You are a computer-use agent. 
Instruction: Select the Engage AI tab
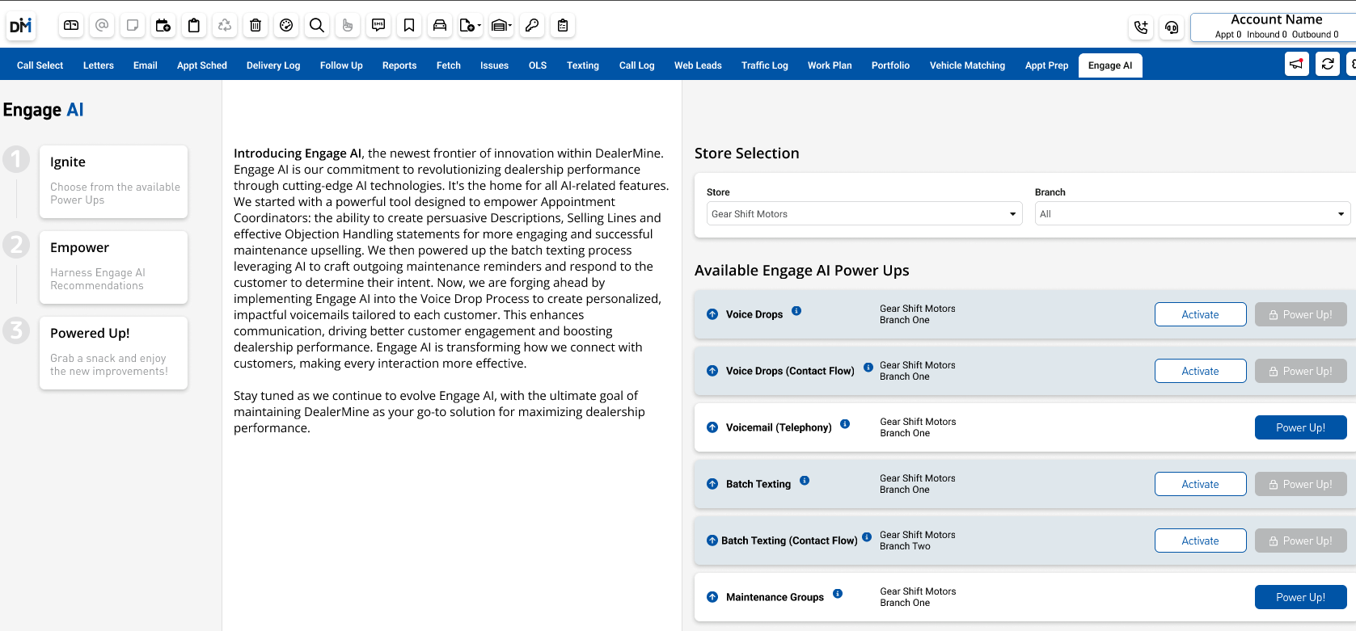click(x=1110, y=65)
